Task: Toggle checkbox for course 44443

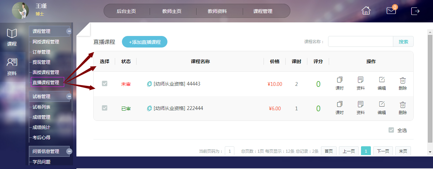Action: [105, 83]
